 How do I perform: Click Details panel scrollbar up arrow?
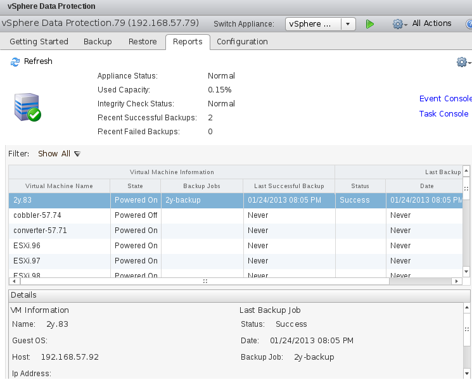point(466,308)
